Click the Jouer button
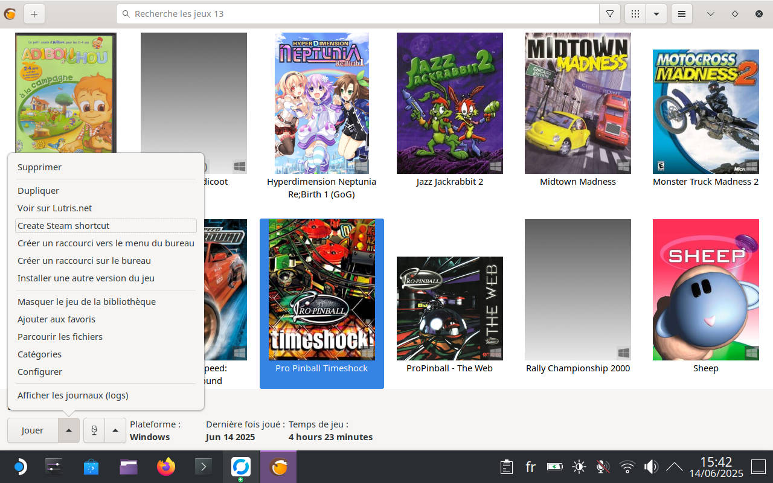Image resolution: width=773 pixels, height=483 pixels. click(x=33, y=430)
